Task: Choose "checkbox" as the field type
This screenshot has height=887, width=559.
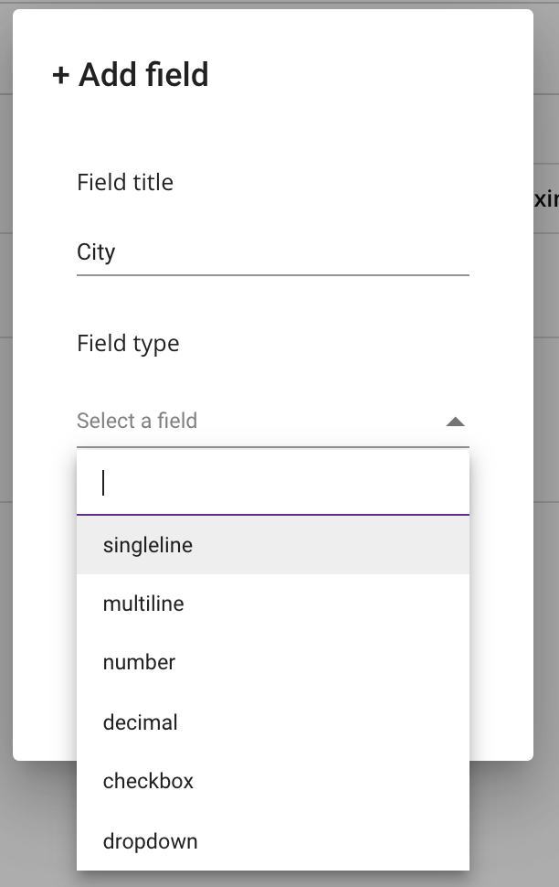Action: pos(147,781)
